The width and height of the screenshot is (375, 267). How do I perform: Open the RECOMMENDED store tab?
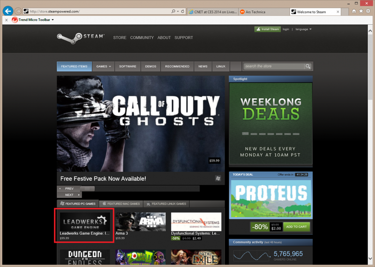[177, 67]
